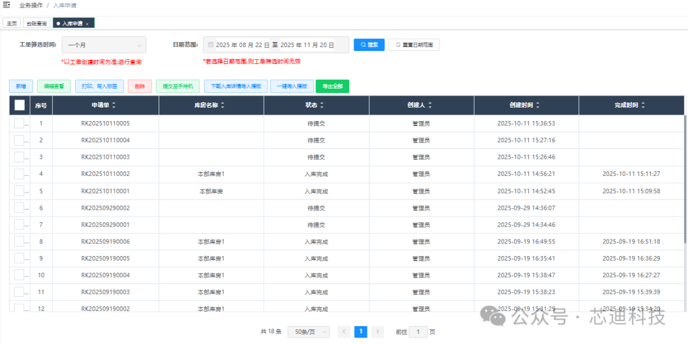Click the 提交至手持机 button

178,87
